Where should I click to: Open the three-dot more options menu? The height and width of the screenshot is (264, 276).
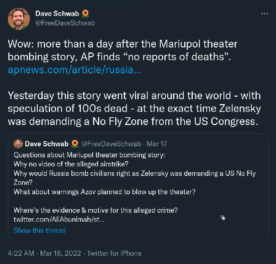click(265, 14)
